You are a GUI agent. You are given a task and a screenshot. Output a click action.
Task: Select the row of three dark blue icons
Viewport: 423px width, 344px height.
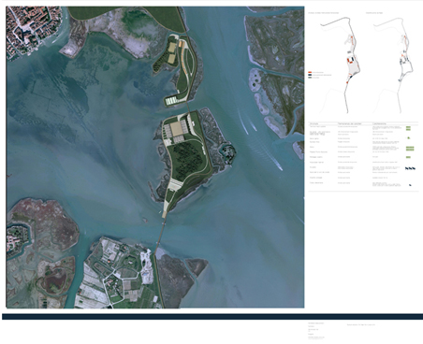click(x=410, y=168)
